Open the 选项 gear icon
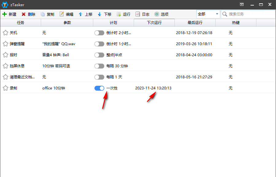276x177 pixels. click(156, 14)
